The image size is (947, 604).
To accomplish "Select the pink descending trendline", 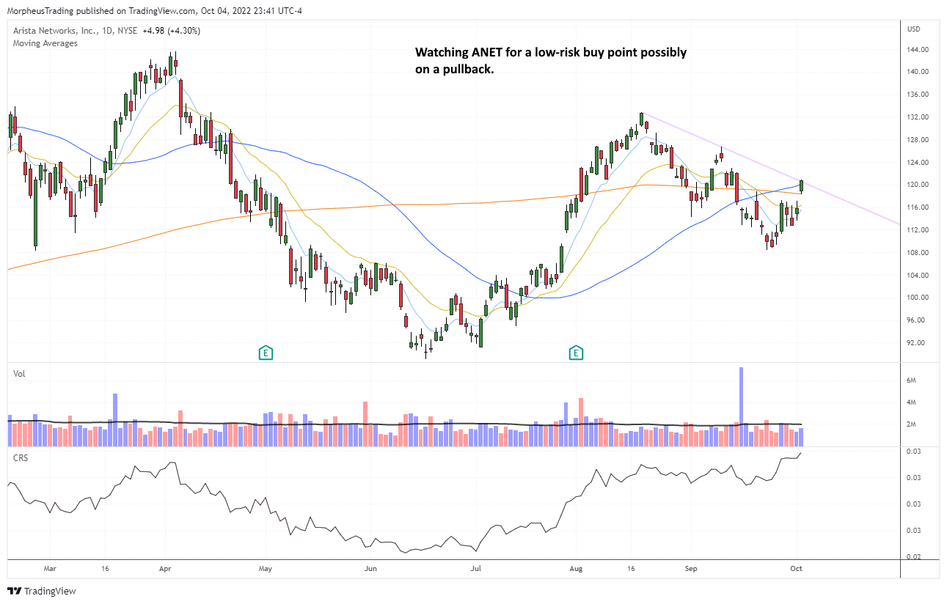I will [770, 168].
